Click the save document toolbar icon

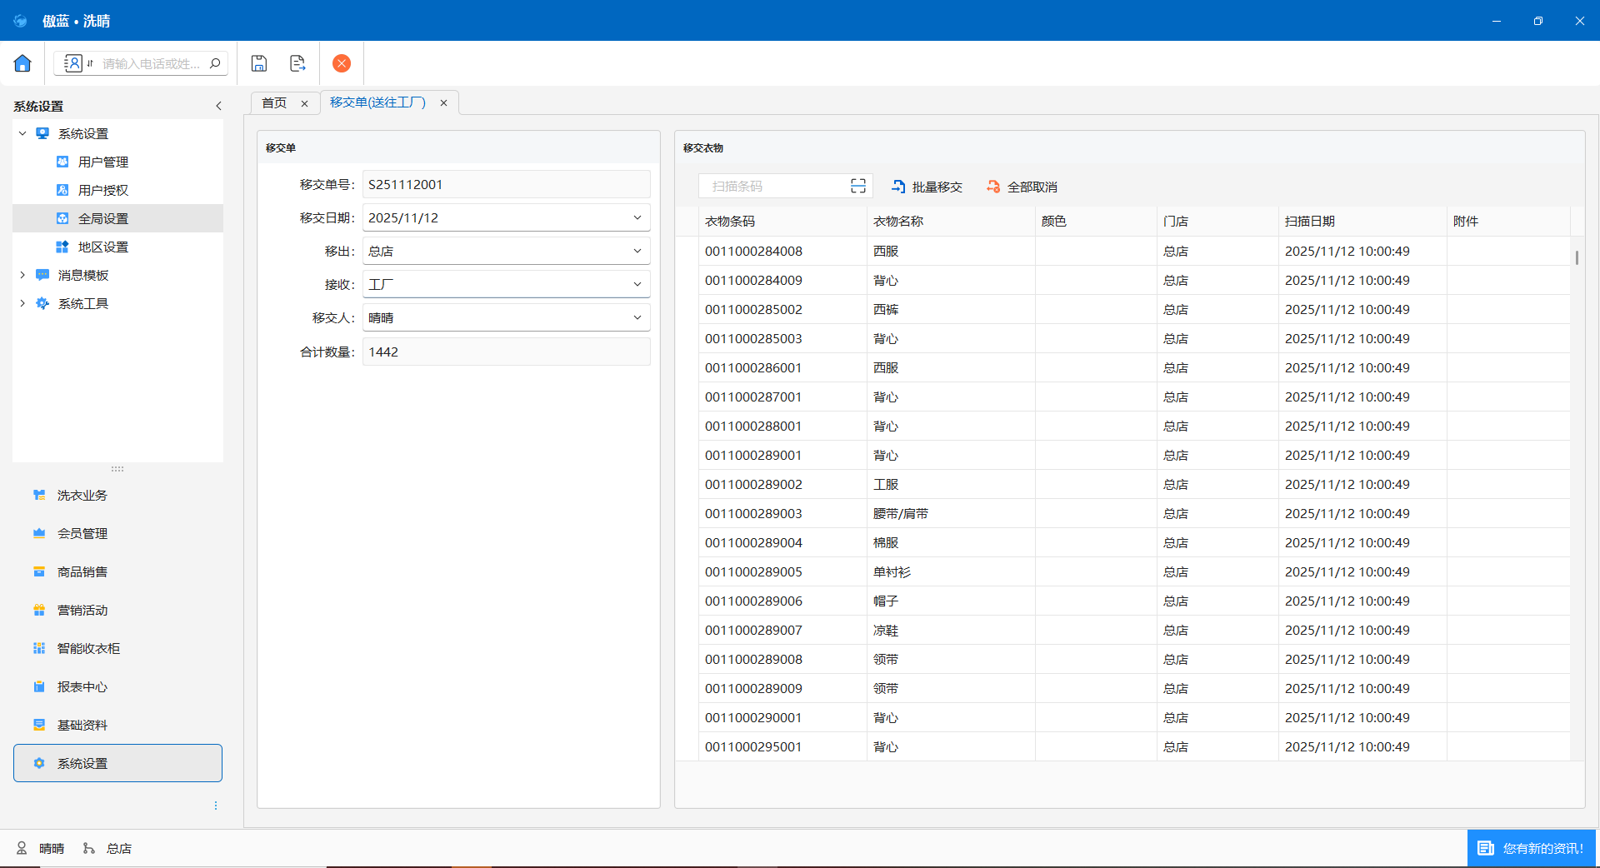[259, 63]
